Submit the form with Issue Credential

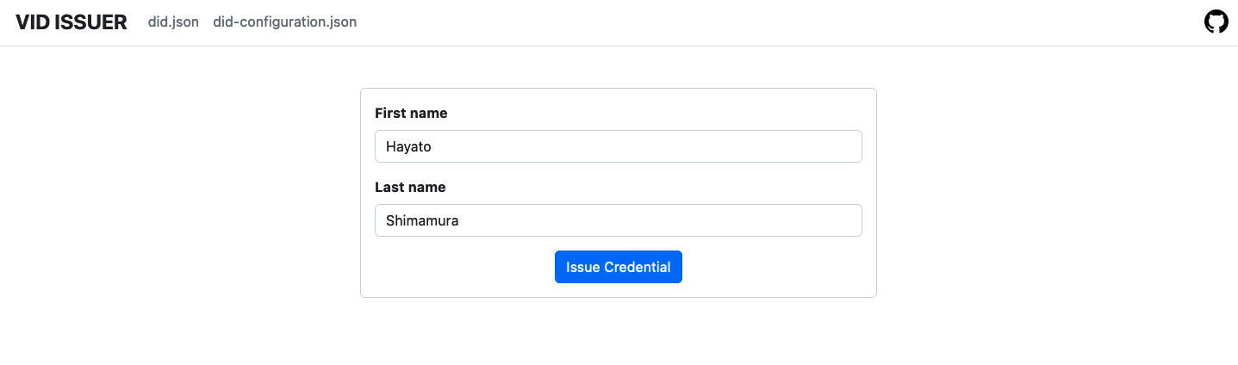coord(618,267)
